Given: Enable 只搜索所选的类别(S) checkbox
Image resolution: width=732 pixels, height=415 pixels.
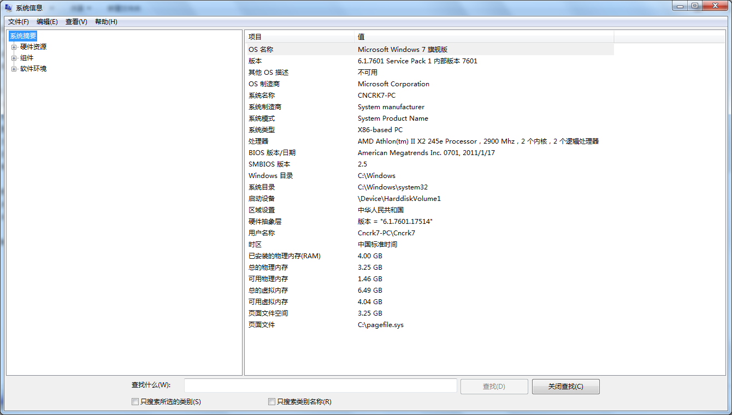Looking at the screenshot, I should (135, 402).
